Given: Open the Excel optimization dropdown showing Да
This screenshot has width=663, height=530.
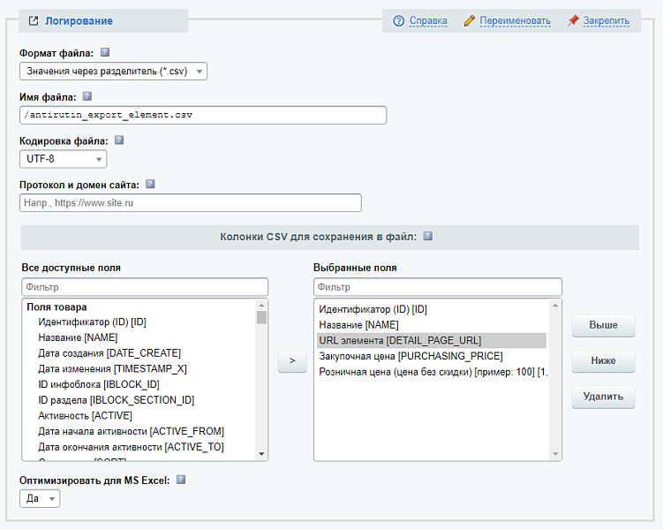Looking at the screenshot, I should (x=40, y=499).
